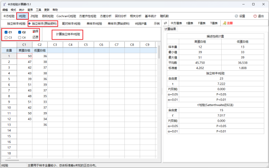Open the 编辑 menu
The width and height of the screenshot is (269, 168).
[5, 10]
